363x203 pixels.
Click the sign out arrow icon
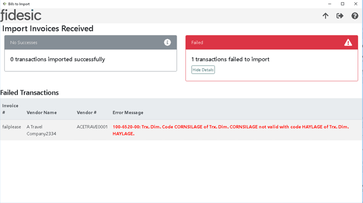coord(340,16)
